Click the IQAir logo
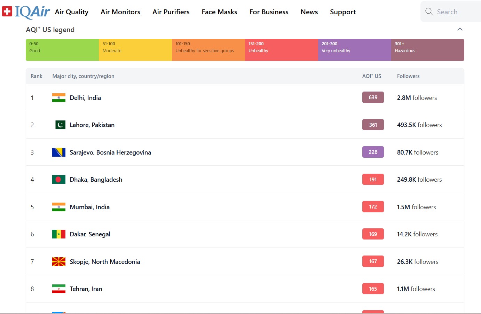The width and height of the screenshot is (481, 314). [x=26, y=12]
